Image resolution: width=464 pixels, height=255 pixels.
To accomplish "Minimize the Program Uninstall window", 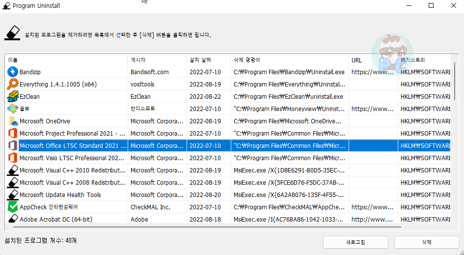I will tap(409, 5).
